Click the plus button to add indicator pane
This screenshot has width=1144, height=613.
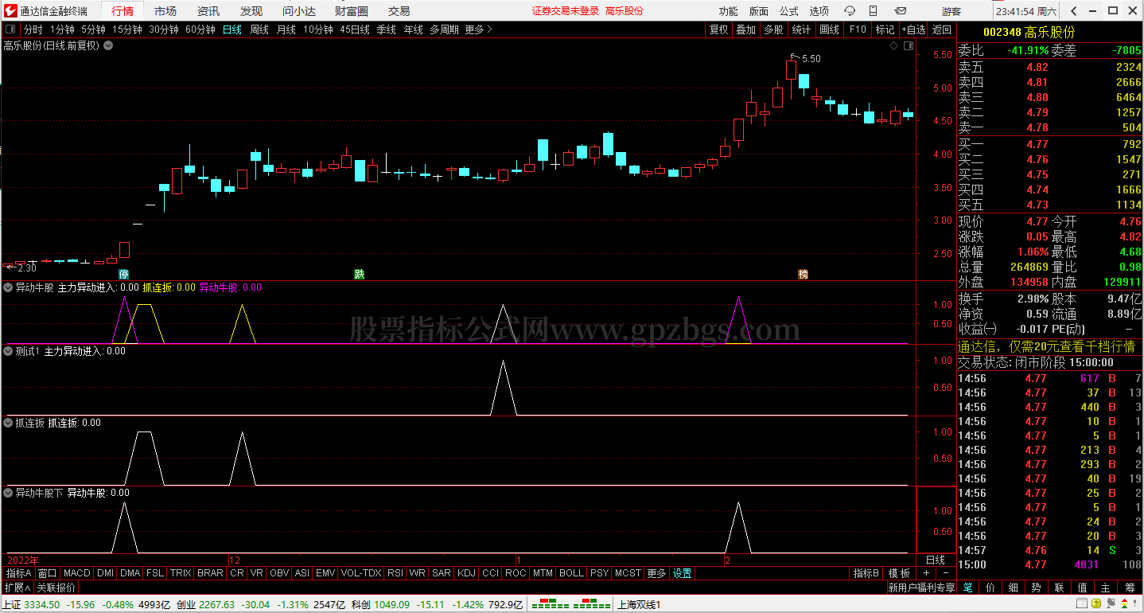point(925,573)
